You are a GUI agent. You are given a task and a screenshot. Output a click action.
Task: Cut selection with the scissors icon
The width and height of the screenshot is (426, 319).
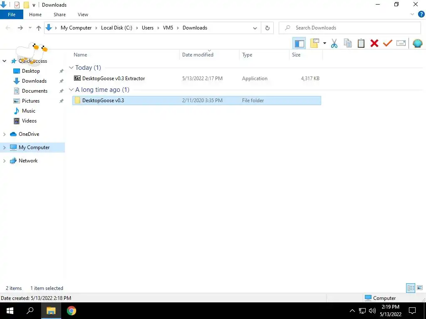pyautogui.click(x=334, y=43)
